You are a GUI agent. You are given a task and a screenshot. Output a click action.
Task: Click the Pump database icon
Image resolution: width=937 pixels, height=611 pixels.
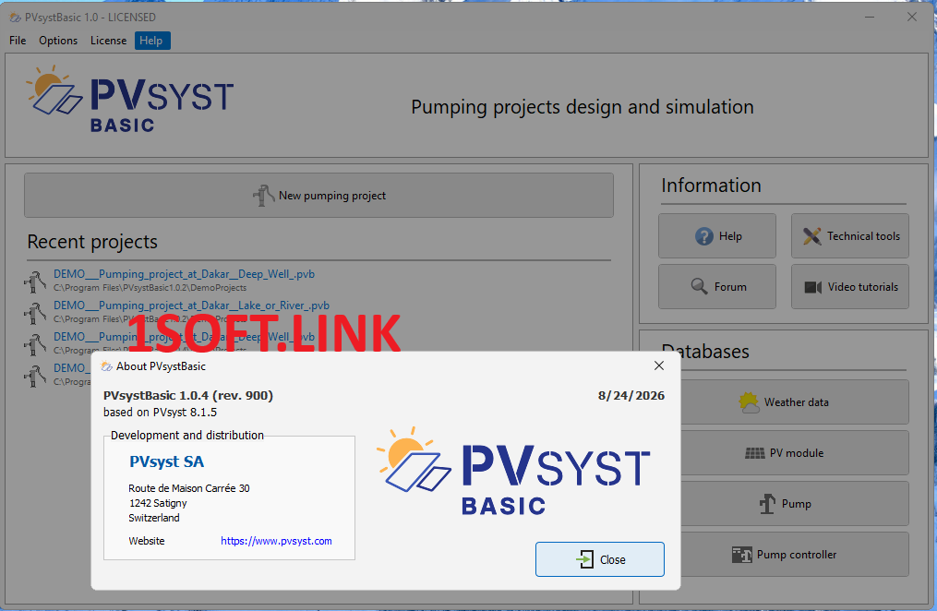click(767, 504)
